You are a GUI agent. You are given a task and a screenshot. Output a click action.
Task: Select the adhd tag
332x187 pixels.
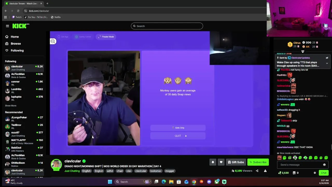[110, 171]
